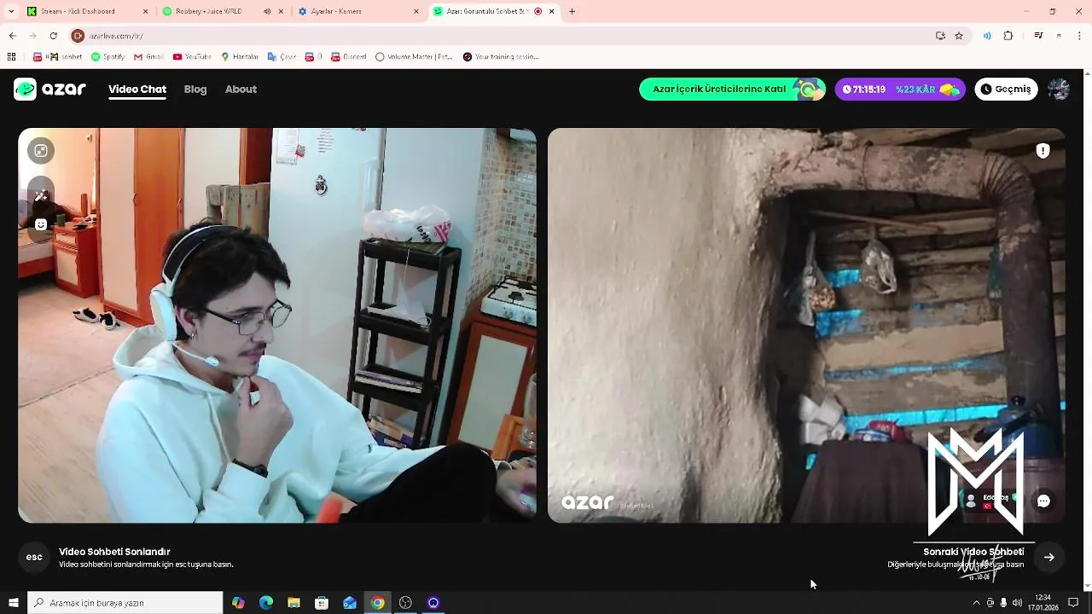This screenshot has height=614, width=1092.
Task: Open the Gmail bookmark
Action: point(148,57)
